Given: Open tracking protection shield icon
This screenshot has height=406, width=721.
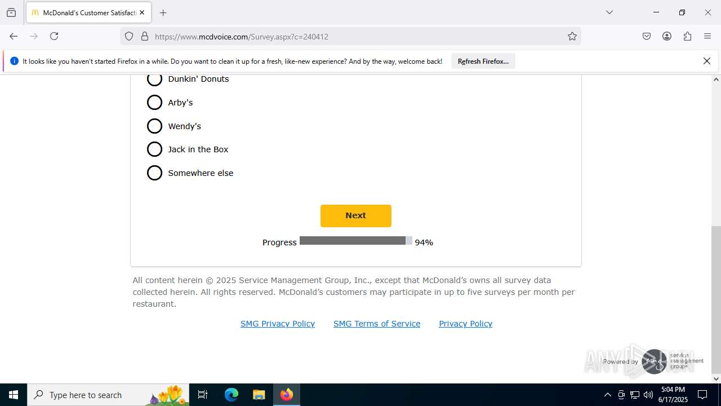Looking at the screenshot, I should [129, 36].
